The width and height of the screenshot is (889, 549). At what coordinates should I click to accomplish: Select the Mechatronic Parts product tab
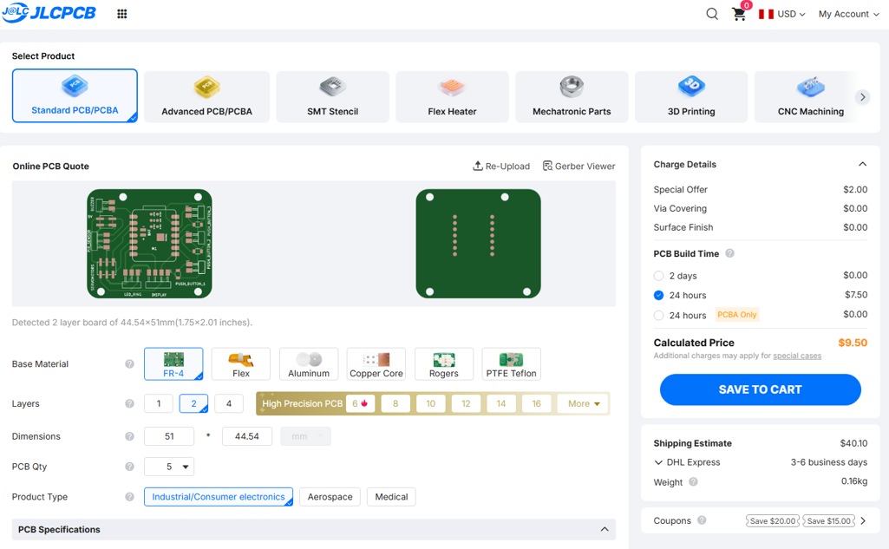click(x=572, y=97)
